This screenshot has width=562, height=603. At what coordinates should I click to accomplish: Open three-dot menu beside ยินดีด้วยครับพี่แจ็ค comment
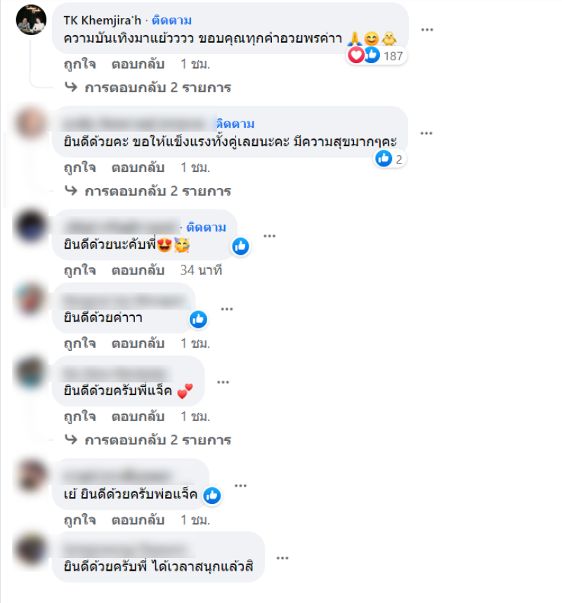click(x=223, y=383)
